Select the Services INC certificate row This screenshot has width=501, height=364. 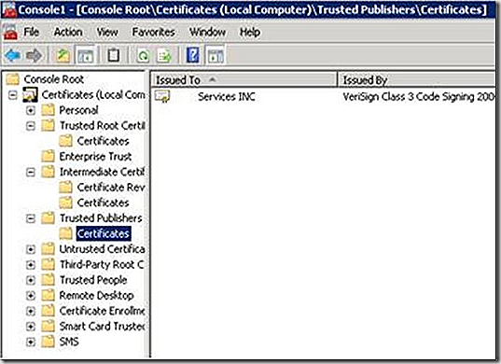(x=324, y=96)
